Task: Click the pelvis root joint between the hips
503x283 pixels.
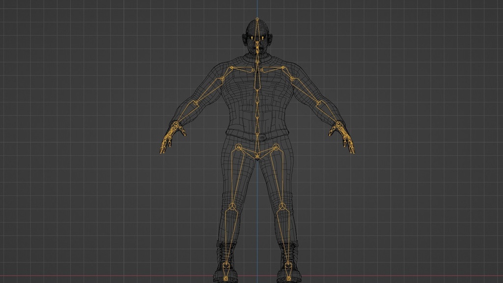Action: tap(256, 156)
